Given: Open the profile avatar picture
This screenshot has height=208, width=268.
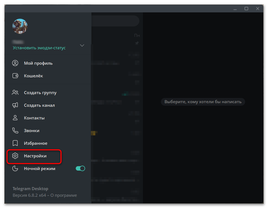Looking at the screenshot, I should pos(20,26).
